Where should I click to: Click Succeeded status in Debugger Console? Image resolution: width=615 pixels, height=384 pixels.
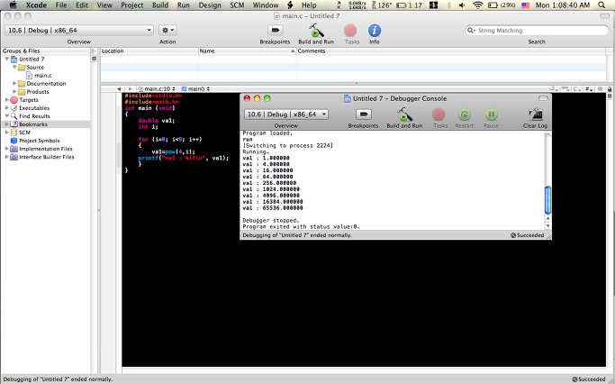point(528,235)
